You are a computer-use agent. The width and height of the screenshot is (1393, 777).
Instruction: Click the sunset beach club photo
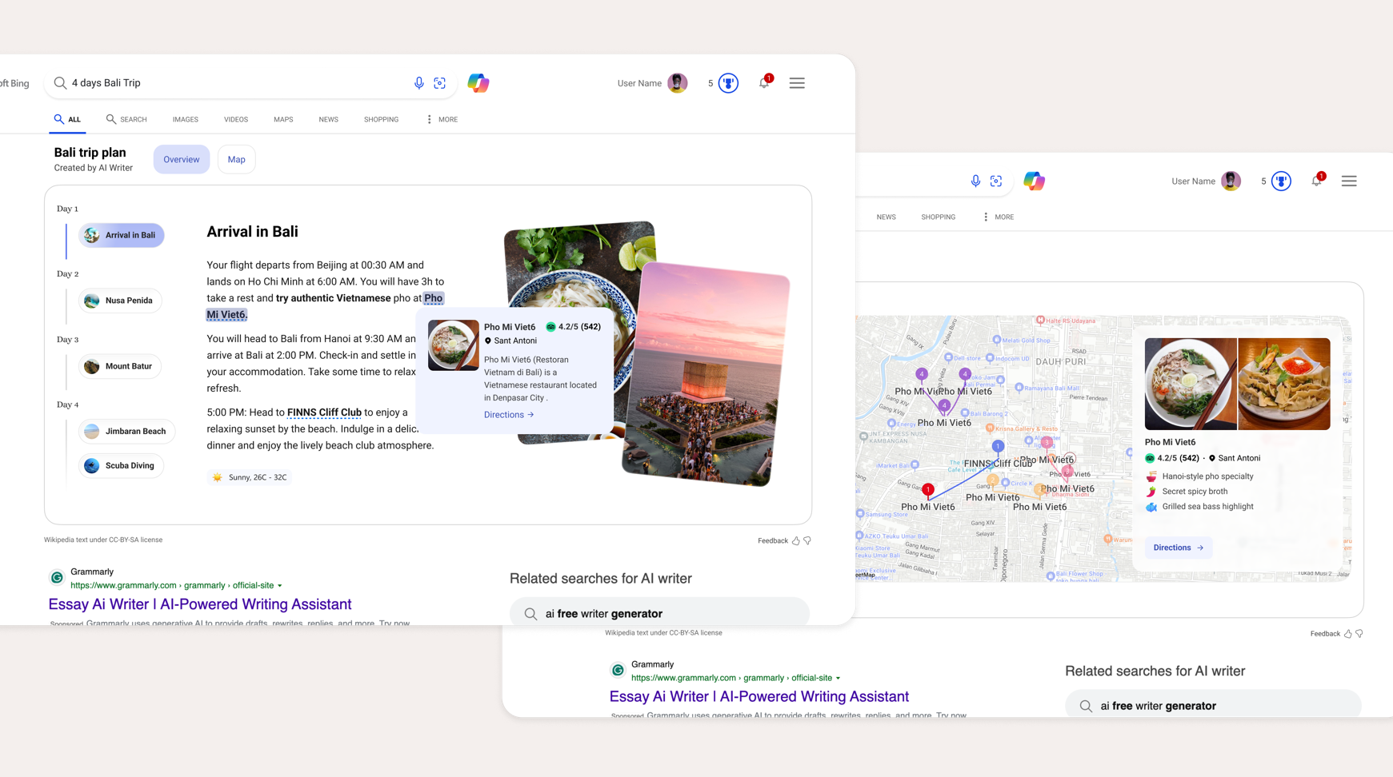707,374
